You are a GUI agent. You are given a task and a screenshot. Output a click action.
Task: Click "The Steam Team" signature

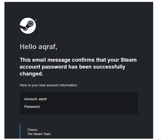point(39,134)
